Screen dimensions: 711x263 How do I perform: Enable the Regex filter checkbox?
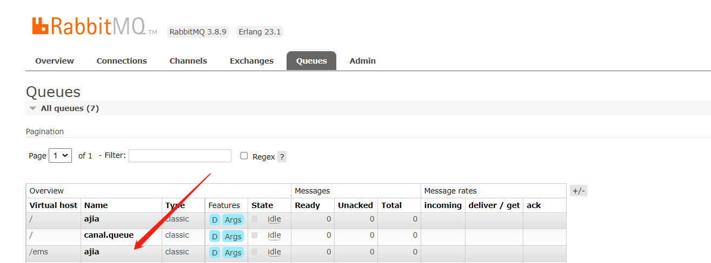(x=244, y=156)
